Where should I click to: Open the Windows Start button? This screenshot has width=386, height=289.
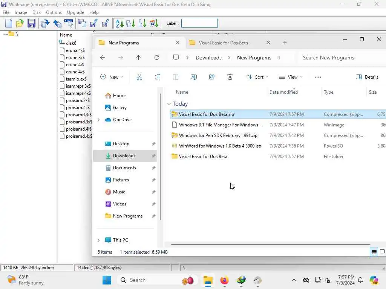[107, 280]
